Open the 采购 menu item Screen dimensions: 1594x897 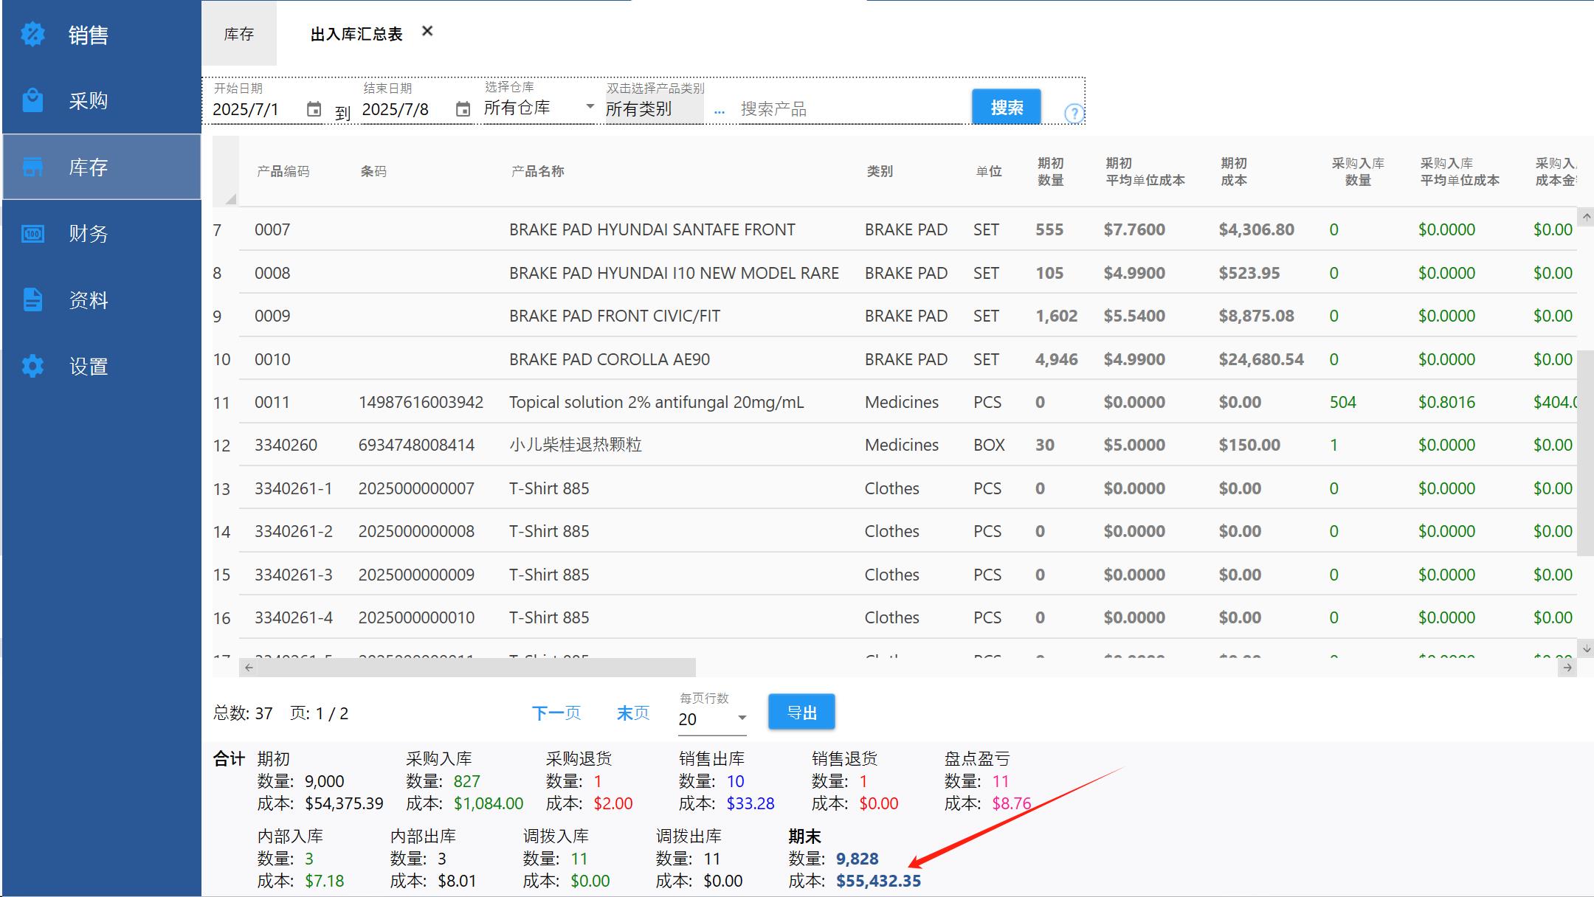[x=101, y=100]
